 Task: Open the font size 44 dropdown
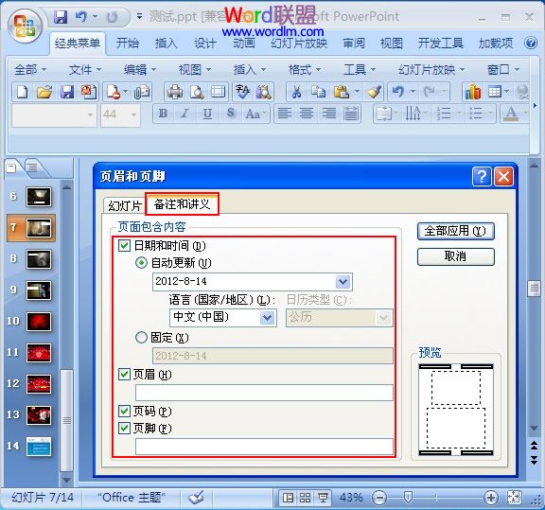(133, 114)
